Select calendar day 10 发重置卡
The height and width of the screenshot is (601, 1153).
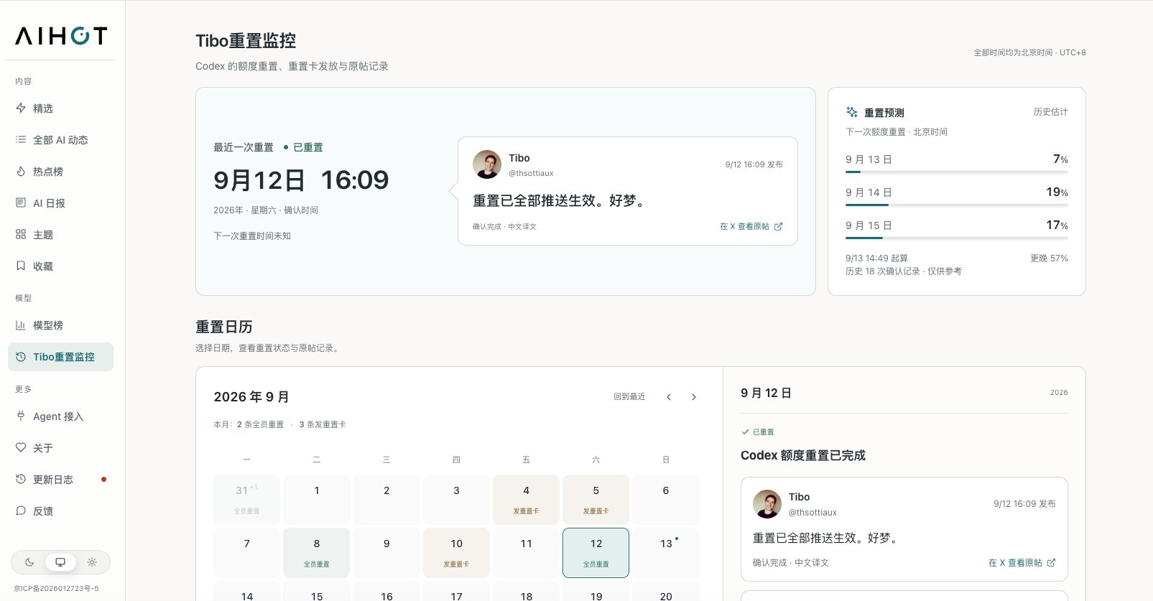[456, 553]
